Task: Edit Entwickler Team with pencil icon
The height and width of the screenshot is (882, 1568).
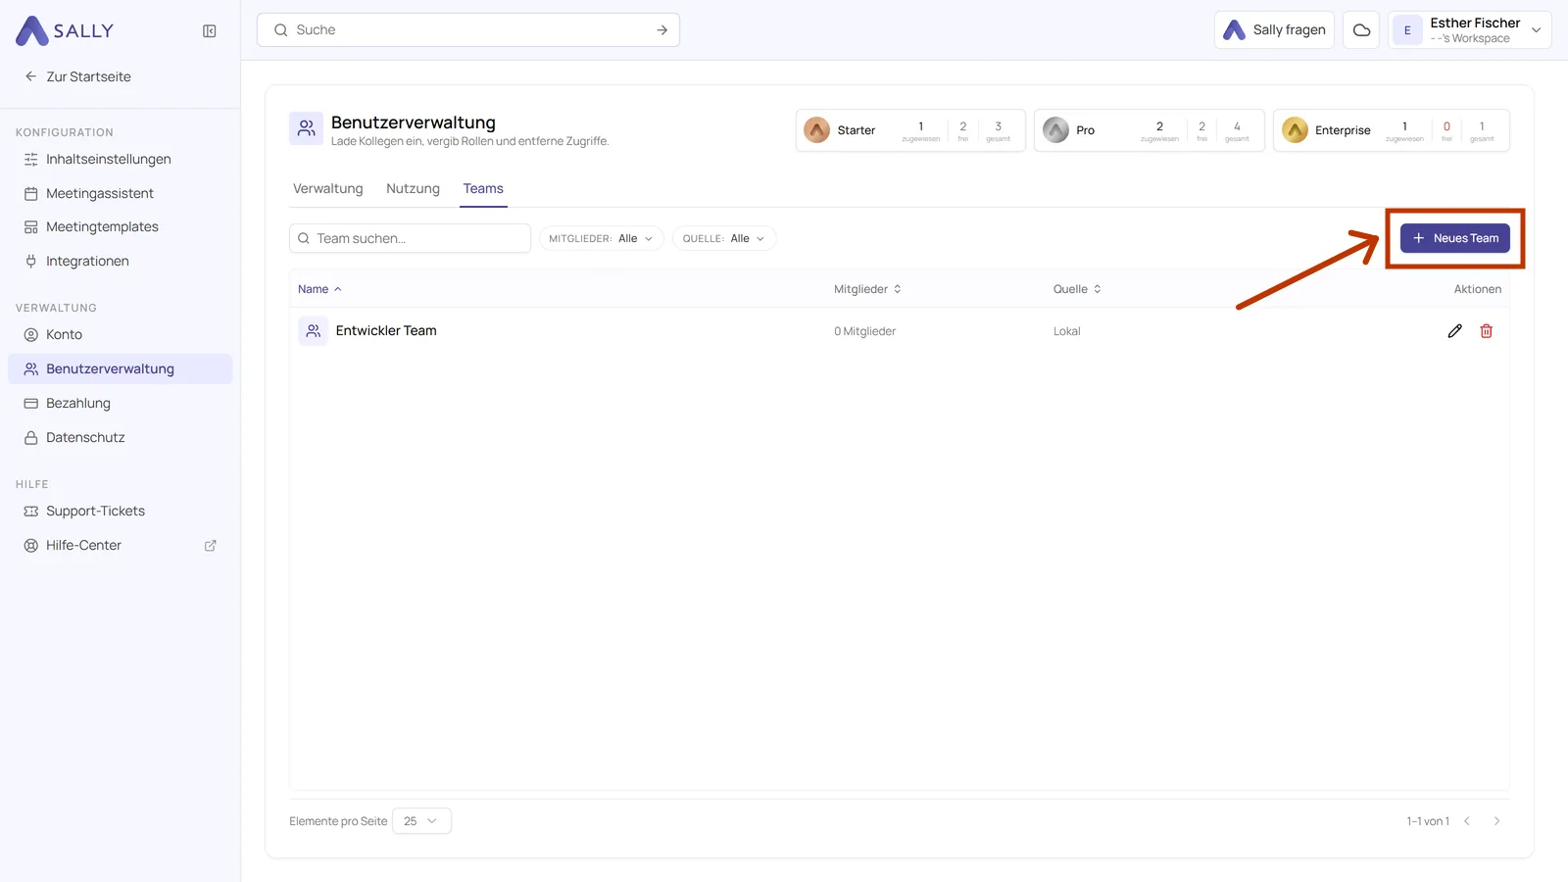Action: (x=1454, y=331)
